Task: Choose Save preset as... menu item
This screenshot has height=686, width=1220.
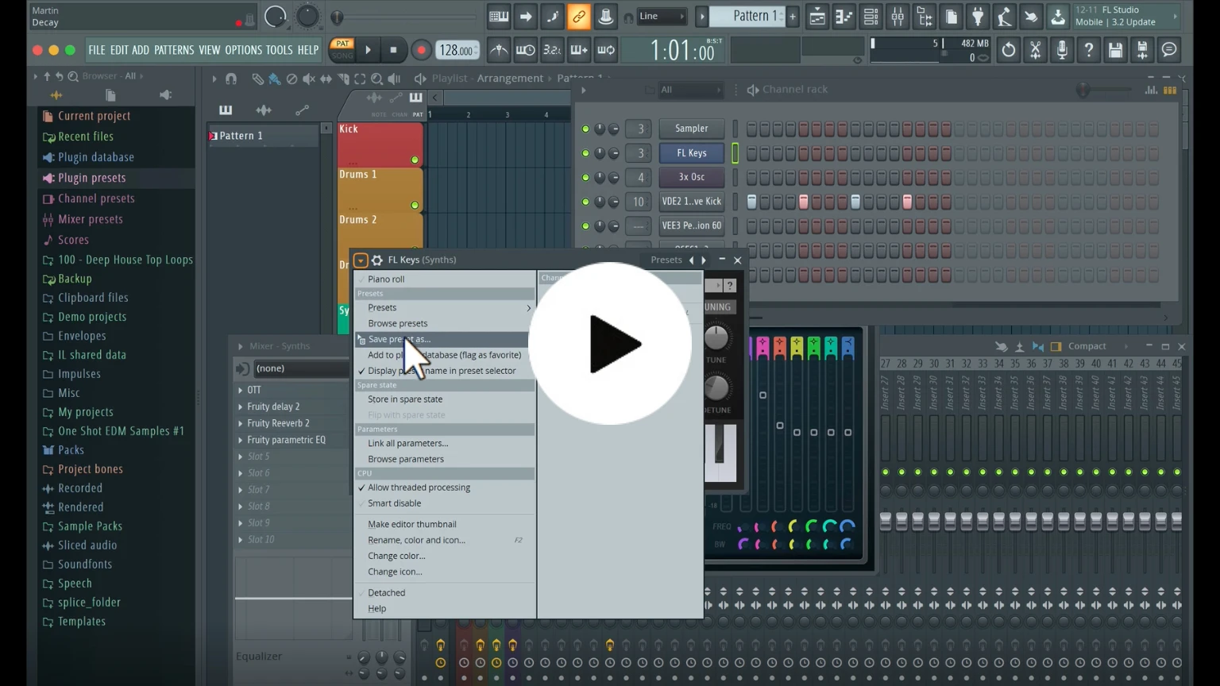Action: pyautogui.click(x=444, y=339)
